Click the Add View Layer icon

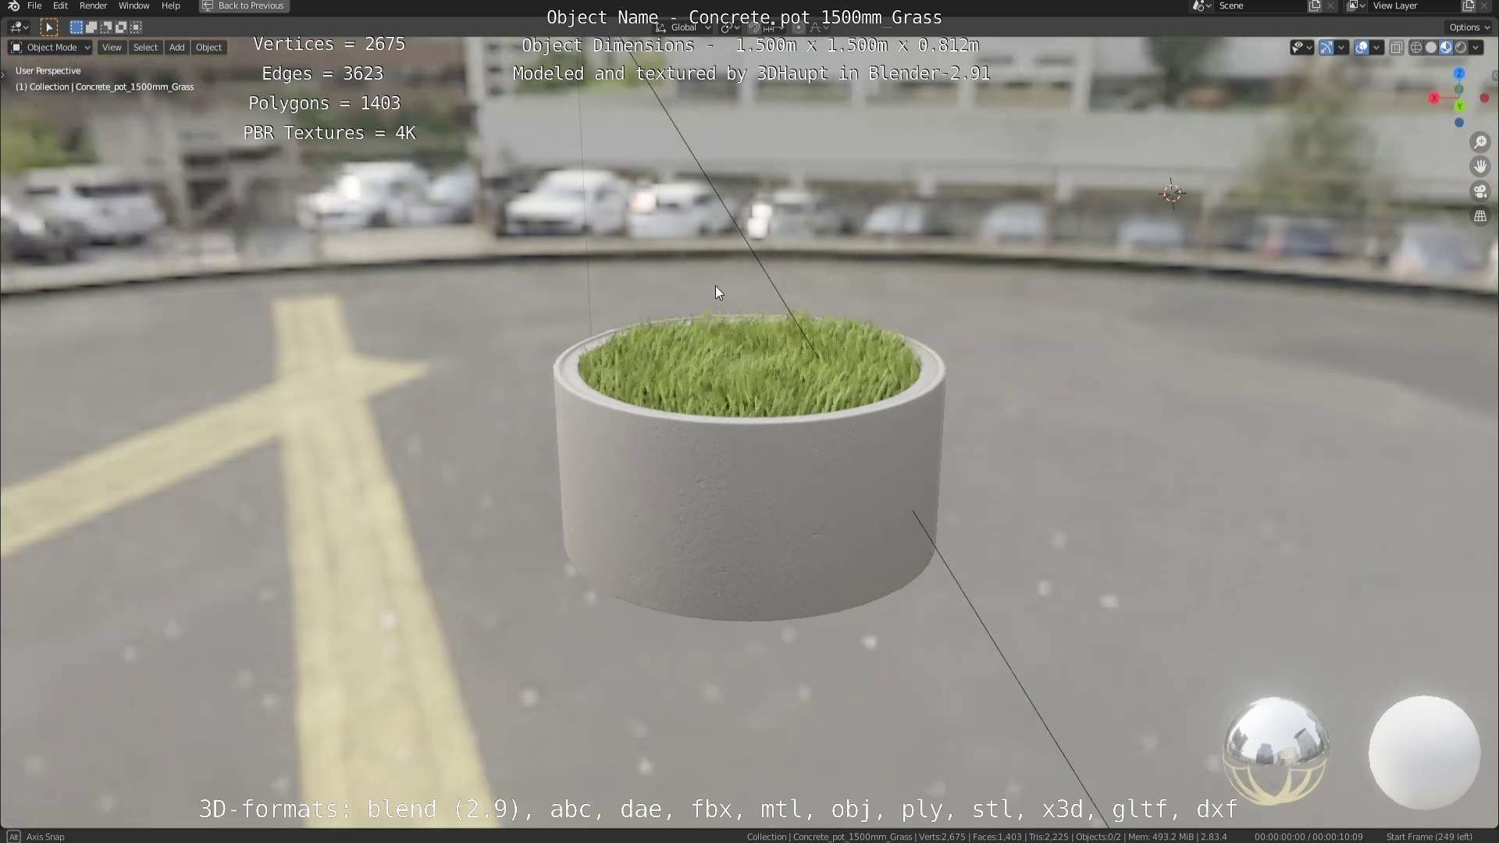tap(1468, 6)
